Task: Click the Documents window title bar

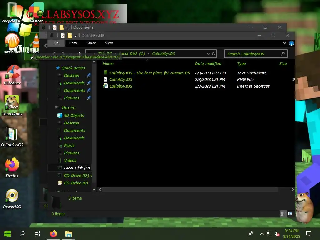Action: point(163,27)
